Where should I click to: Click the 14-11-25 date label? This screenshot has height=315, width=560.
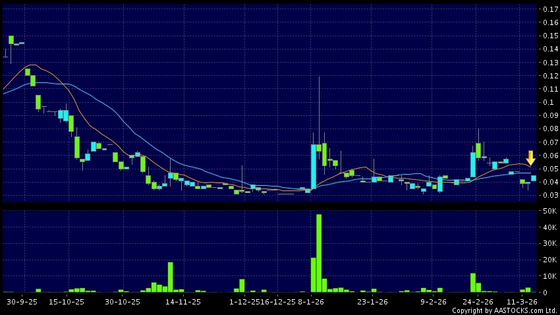pos(183,301)
